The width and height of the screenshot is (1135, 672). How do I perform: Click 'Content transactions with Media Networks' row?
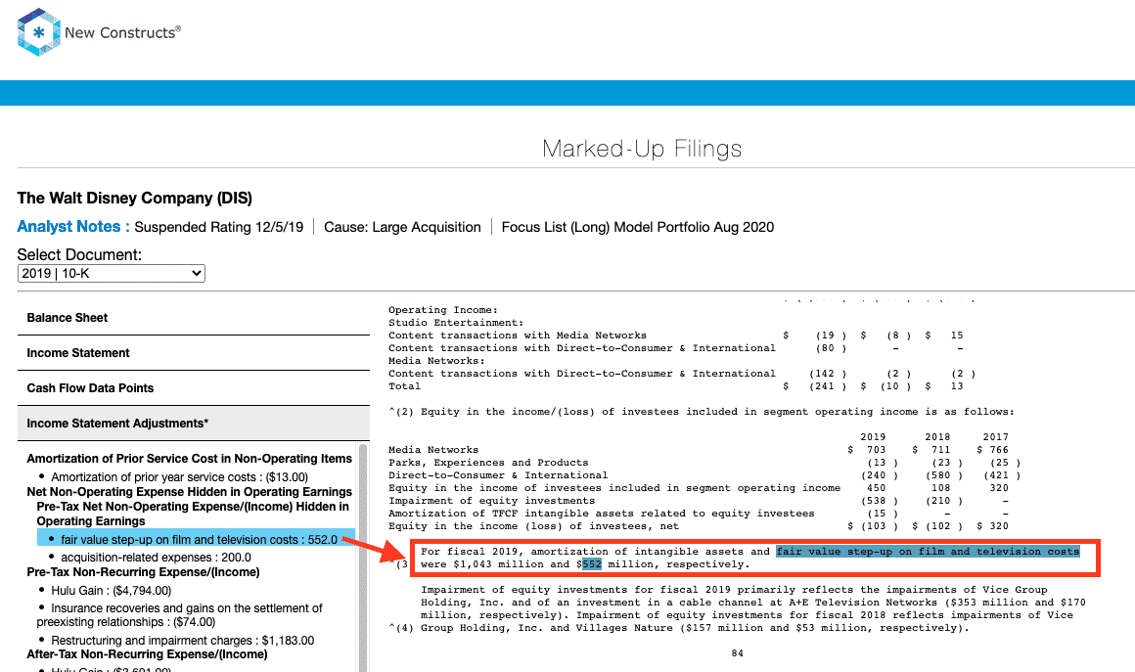point(676,336)
